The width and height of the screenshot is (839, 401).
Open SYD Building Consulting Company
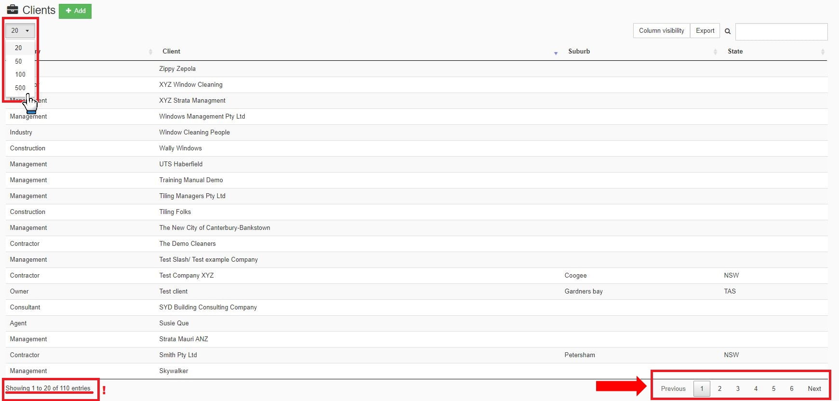(x=208, y=307)
